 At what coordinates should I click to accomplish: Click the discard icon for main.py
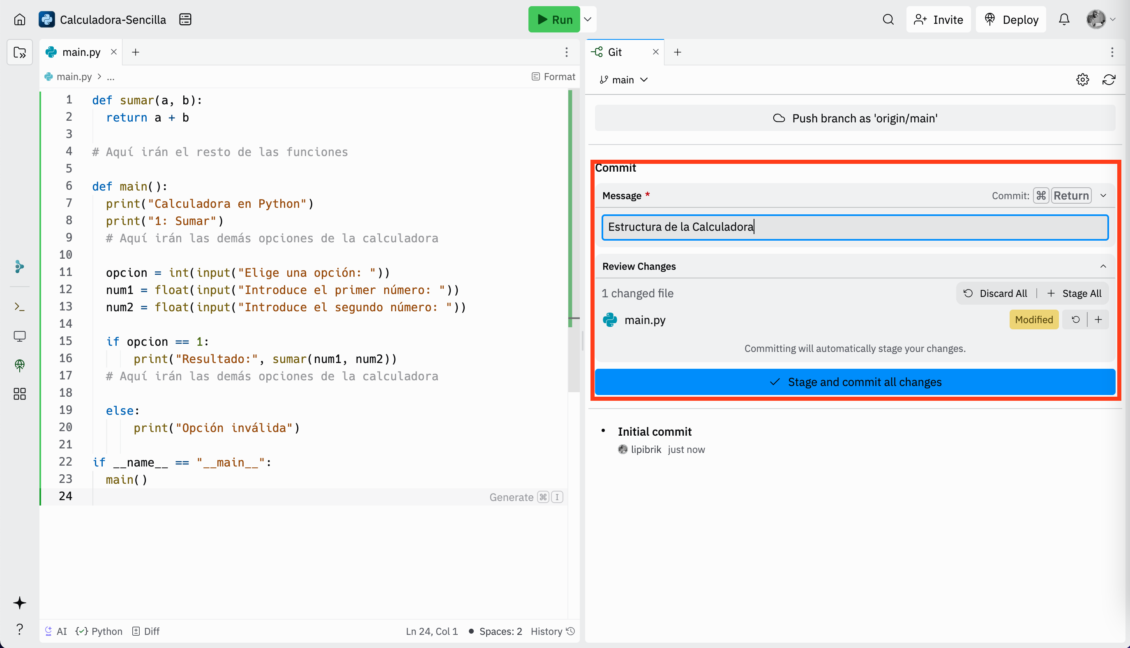point(1075,319)
